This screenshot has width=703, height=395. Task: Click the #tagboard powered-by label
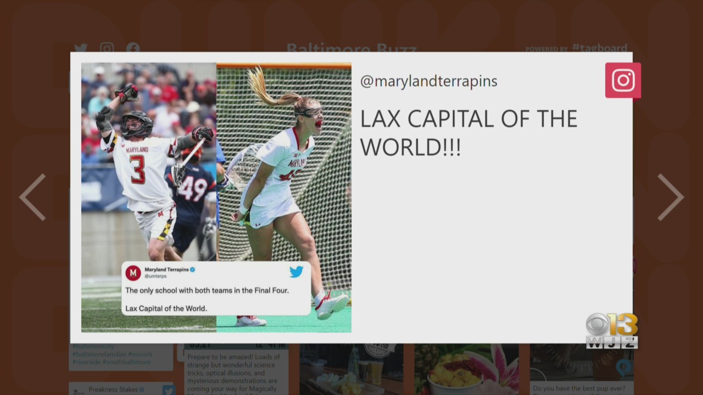[x=600, y=48]
